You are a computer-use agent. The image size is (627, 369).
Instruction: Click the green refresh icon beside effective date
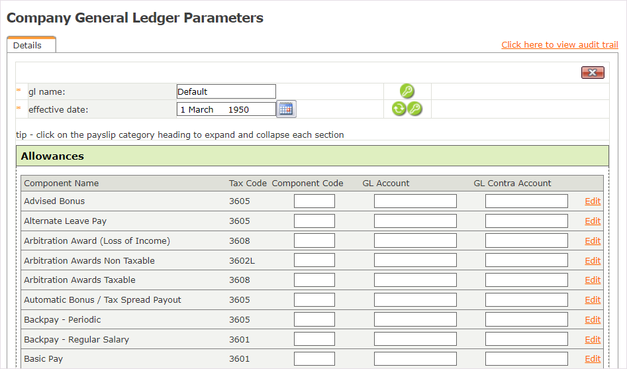[x=399, y=109]
